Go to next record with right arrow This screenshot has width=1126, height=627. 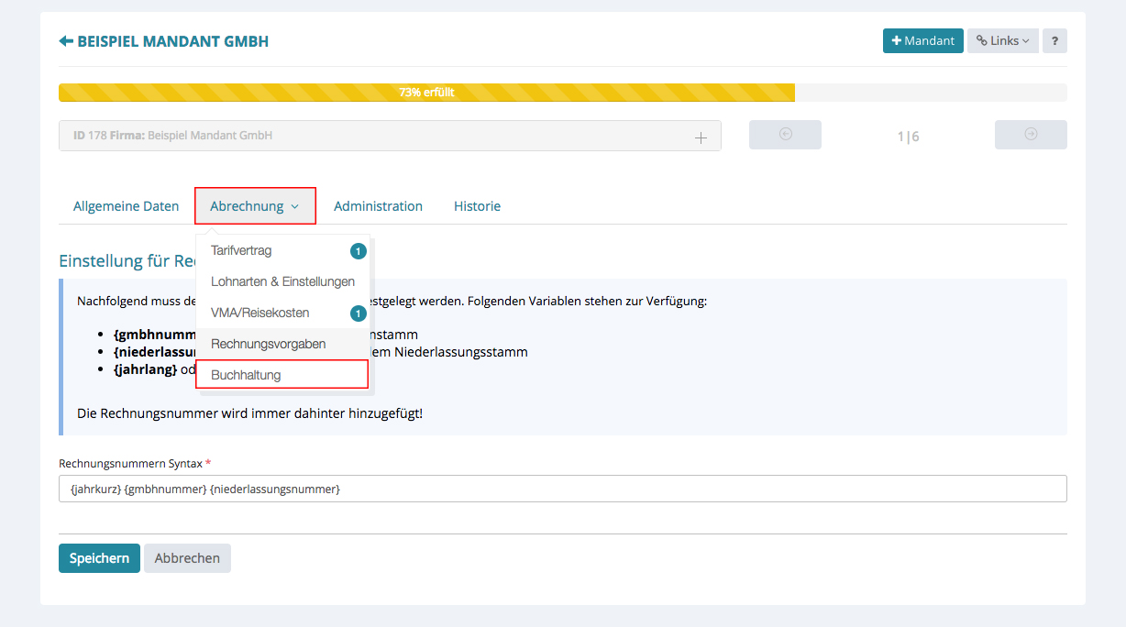(1031, 135)
